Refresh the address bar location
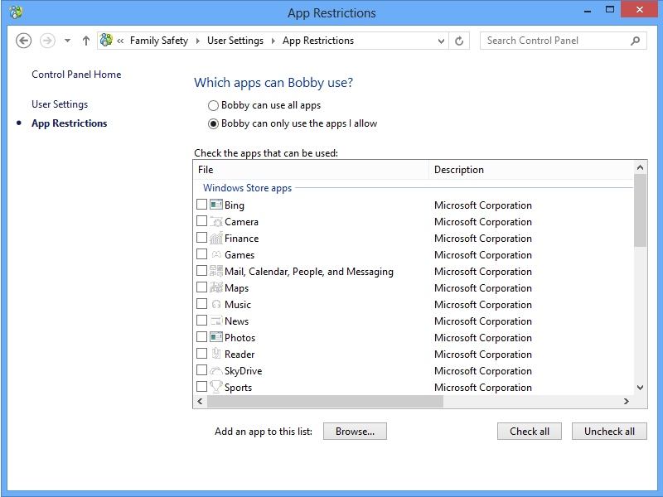The image size is (663, 497). click(459, 41)
